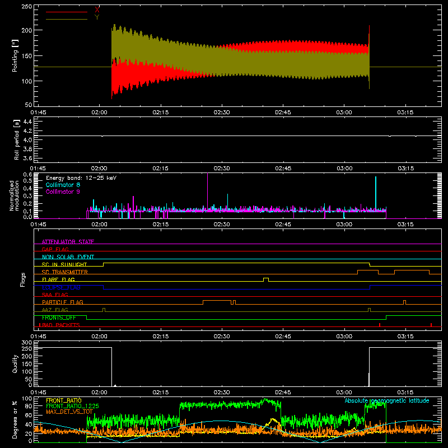Screen dimensions: 448x448
Task: Click the FLARE_FLAG raised pulse
Action: coord(266,279)
